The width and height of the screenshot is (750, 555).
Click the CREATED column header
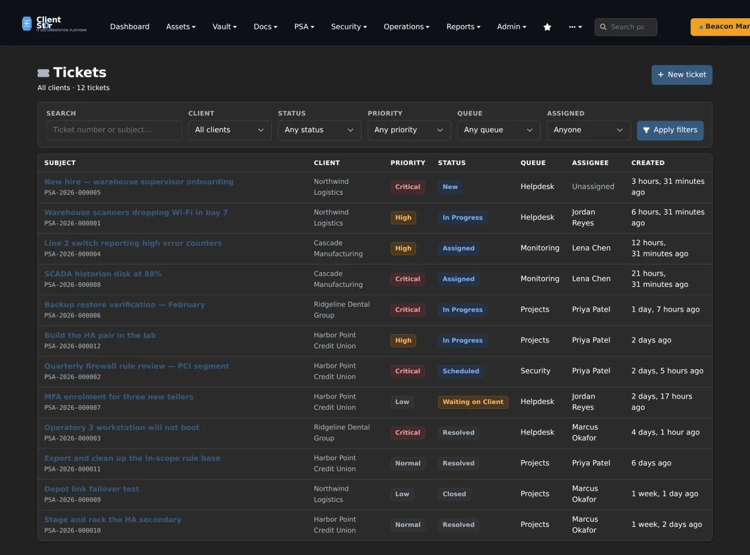pyautogui.click(x=648, y=163)
